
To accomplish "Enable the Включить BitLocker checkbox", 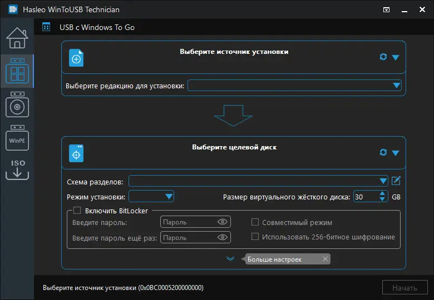I will 77,211.
